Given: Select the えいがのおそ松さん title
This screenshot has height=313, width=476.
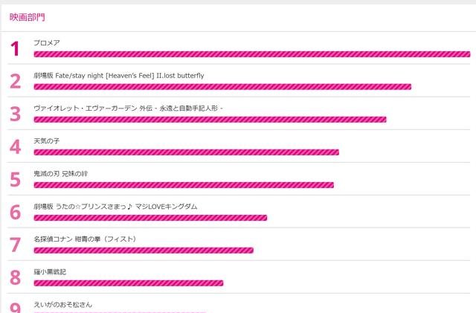Looking at the screenshot, I should click(63, 305).
